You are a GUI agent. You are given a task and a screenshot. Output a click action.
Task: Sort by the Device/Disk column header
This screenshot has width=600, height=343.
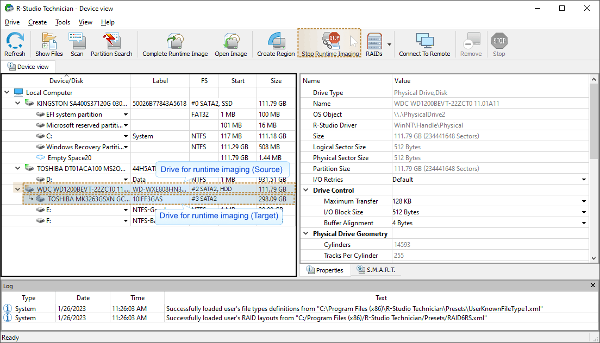click(66, 80)
